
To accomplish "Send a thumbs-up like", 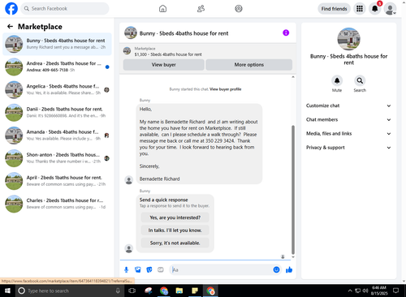I will tap(289, 269).
